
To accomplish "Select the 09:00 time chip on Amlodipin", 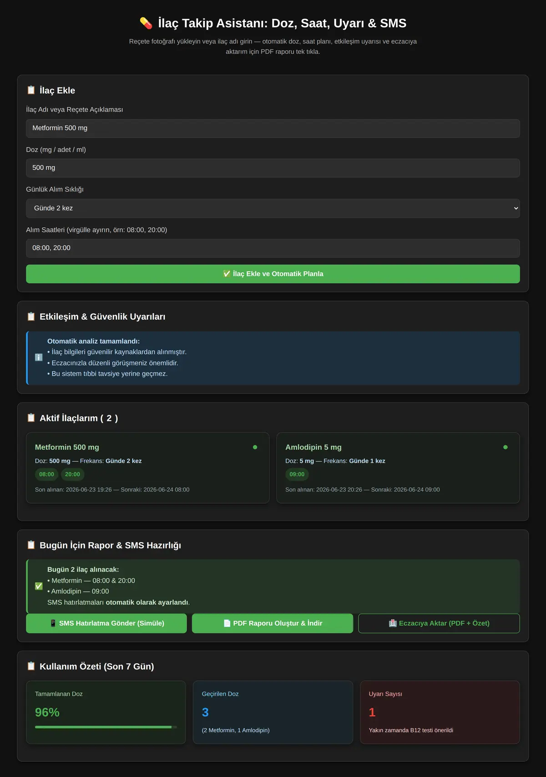I will point(297,474).
